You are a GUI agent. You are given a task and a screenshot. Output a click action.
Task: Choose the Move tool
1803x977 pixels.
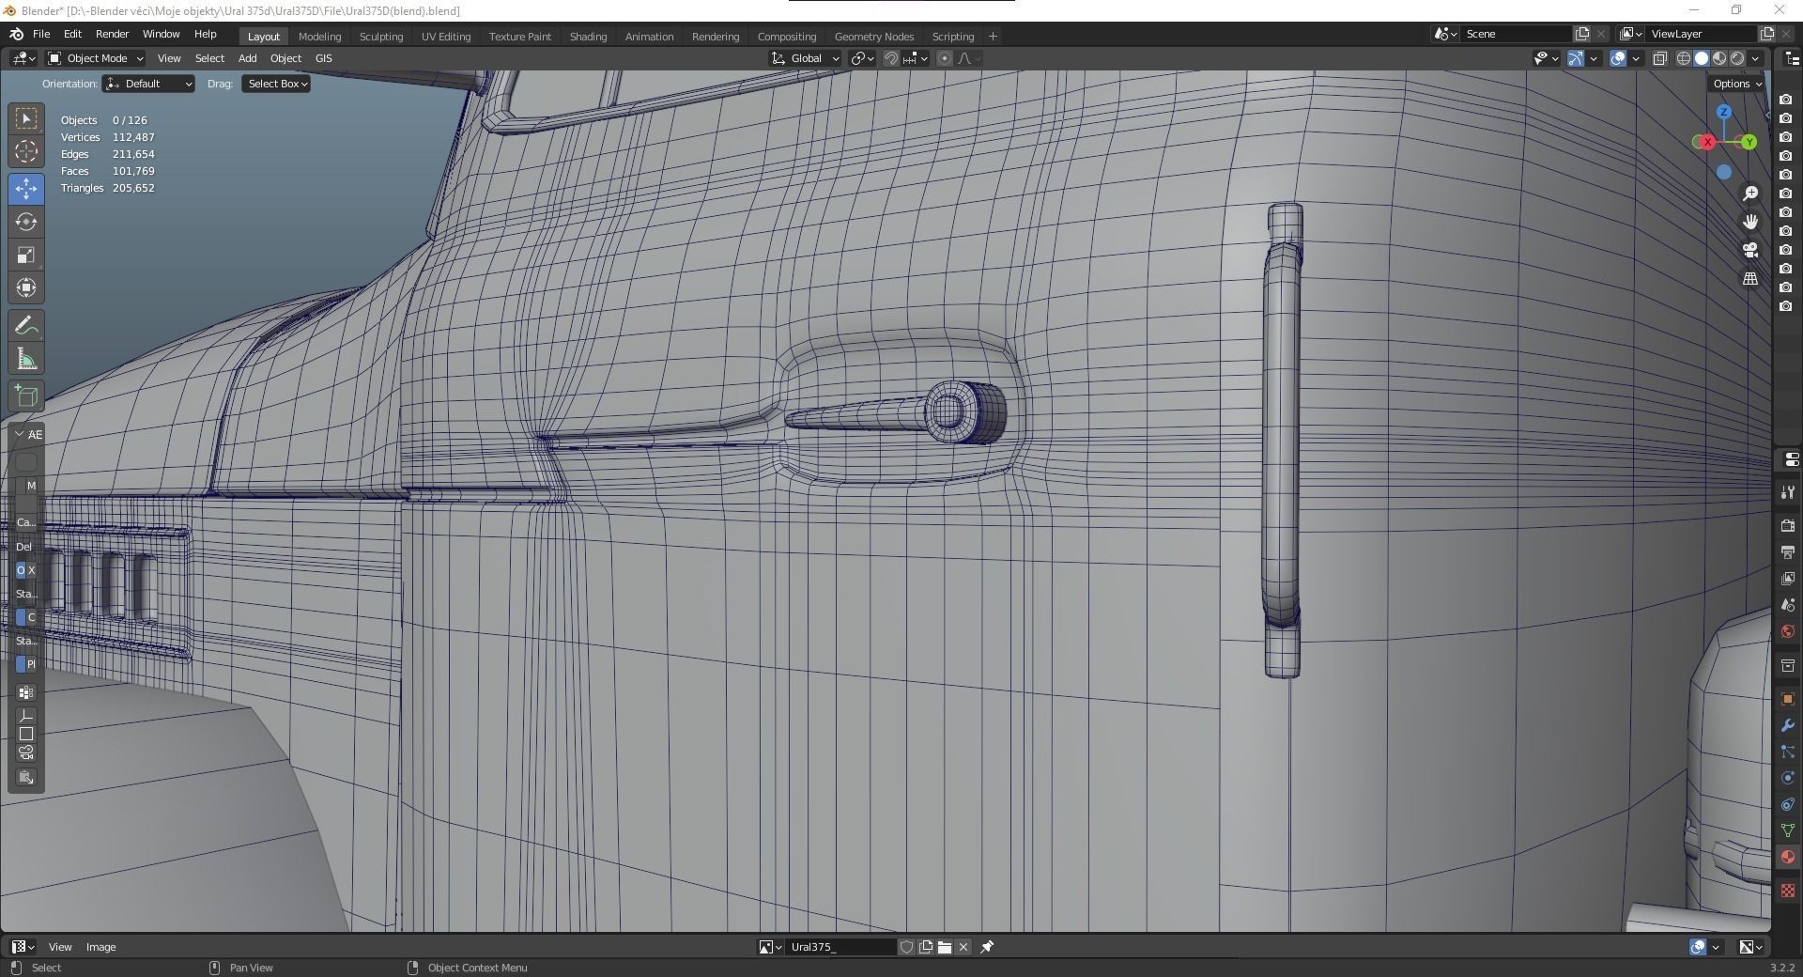tap(26, 189)
